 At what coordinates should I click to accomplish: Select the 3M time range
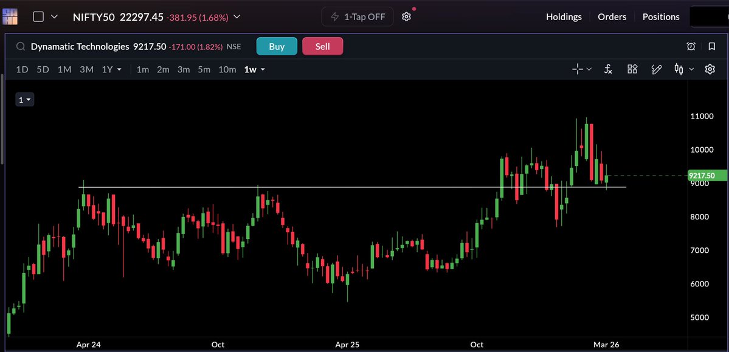point(86,70)
